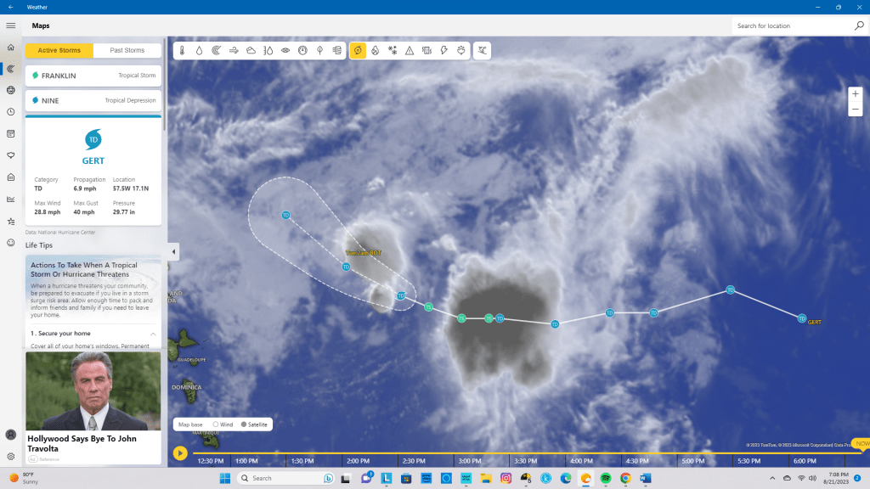Open the Home page from sidebar
The image size is (870, 489).
[x=10, y=48]
